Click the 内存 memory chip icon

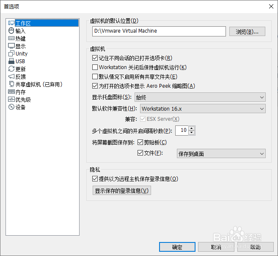coord(11,92)
